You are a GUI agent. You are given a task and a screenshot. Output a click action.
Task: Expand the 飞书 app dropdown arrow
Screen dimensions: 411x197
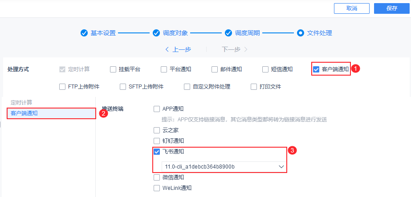pos(281,167)
